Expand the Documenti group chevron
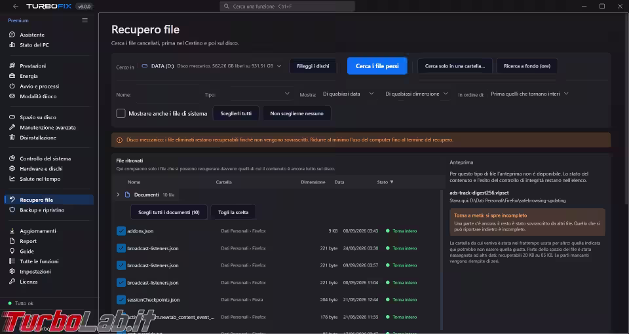629x334 pixels. [x=118, y=195]
